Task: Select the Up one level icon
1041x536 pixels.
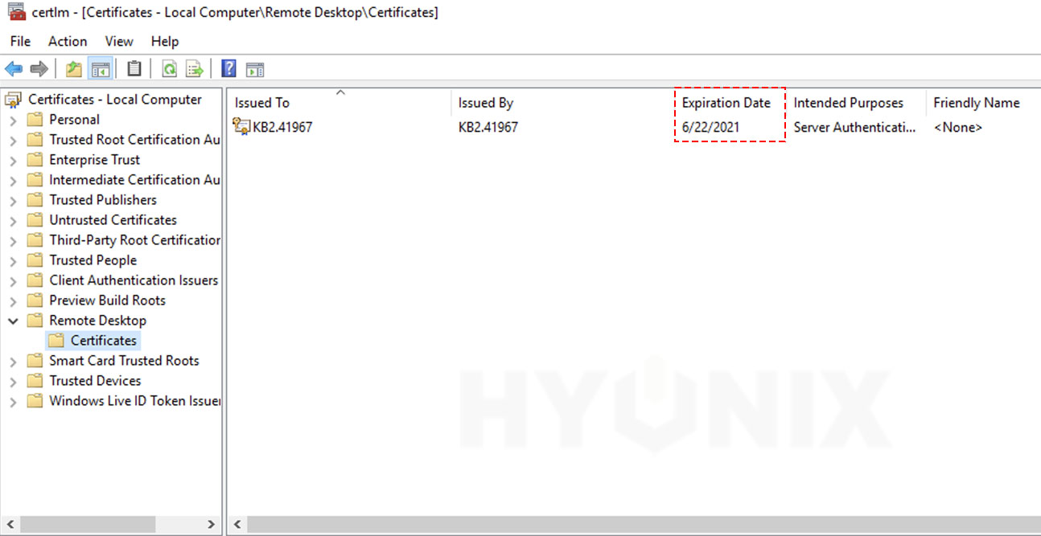Action: [72, 68]
